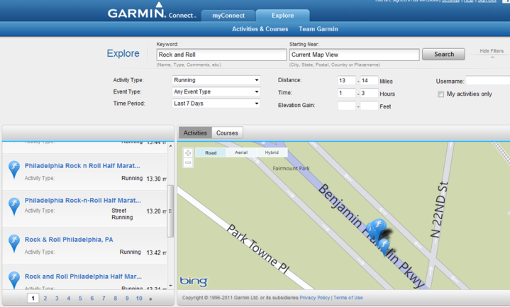Screen dimensions: 510x307
Task: Click the running pin beside Rock and Roll Philadelphia Half Mar...
Action: tap(14, 280)
